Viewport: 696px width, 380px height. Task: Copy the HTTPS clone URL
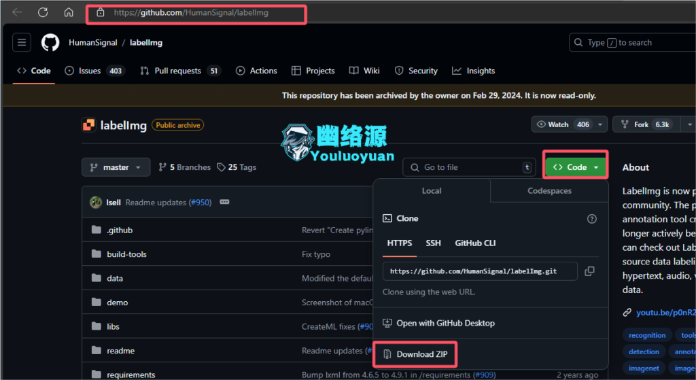click(x=589, y=271)
